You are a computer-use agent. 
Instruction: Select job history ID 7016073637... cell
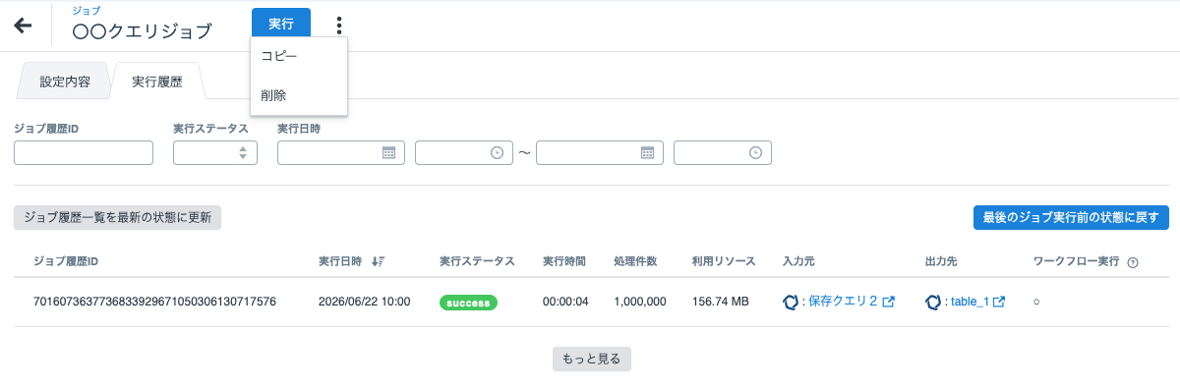[x=154, y=302]
